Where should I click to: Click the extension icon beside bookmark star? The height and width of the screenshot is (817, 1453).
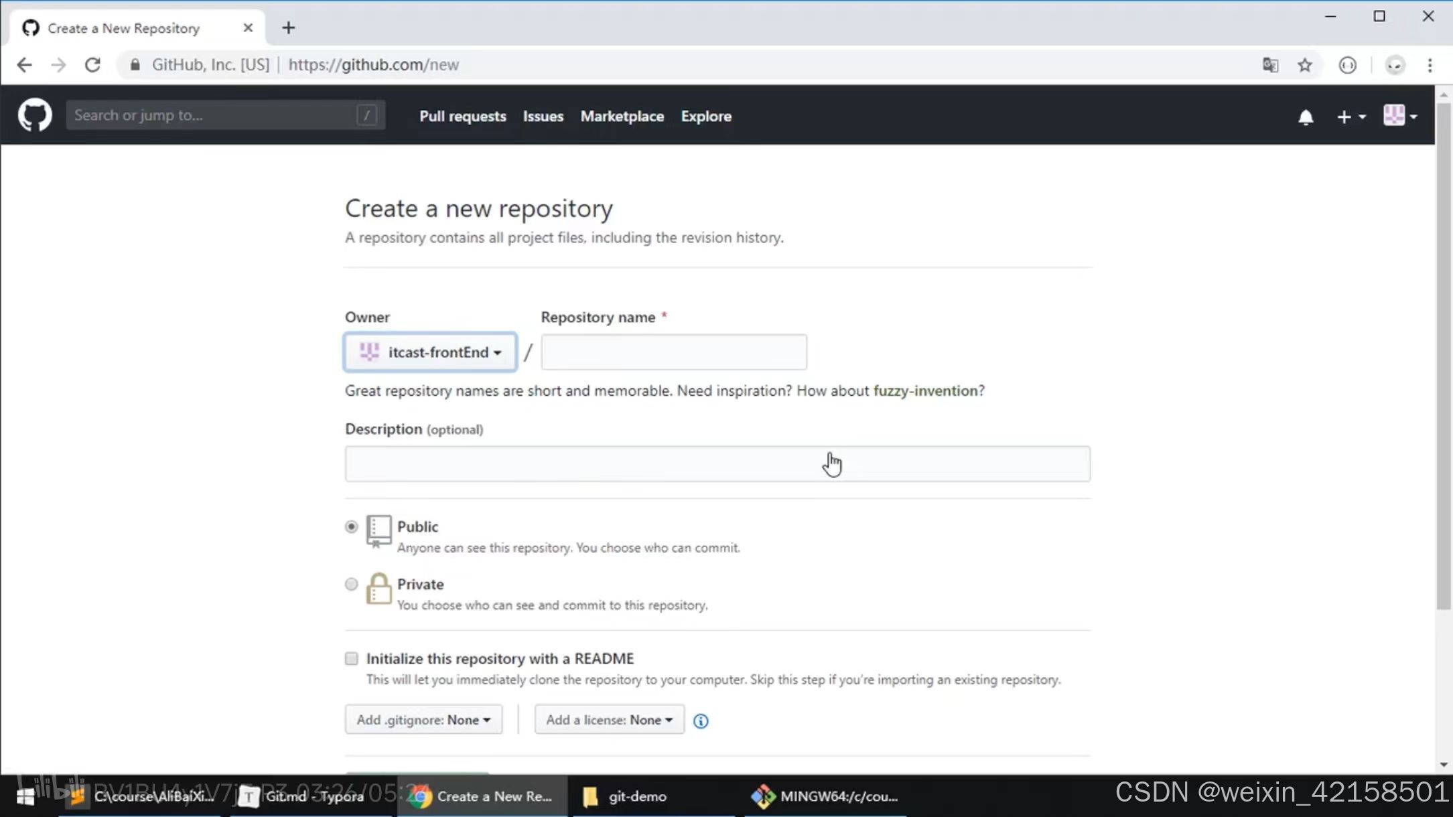click(x=1348, y=65)
